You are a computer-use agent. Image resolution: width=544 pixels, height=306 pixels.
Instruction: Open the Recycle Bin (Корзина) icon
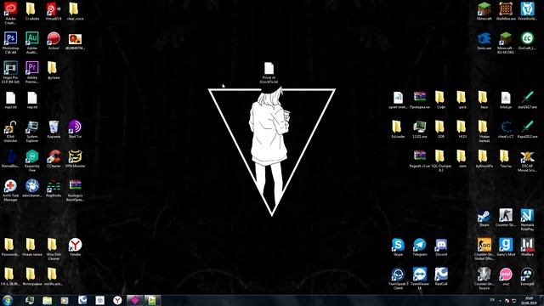pos(54,128)
